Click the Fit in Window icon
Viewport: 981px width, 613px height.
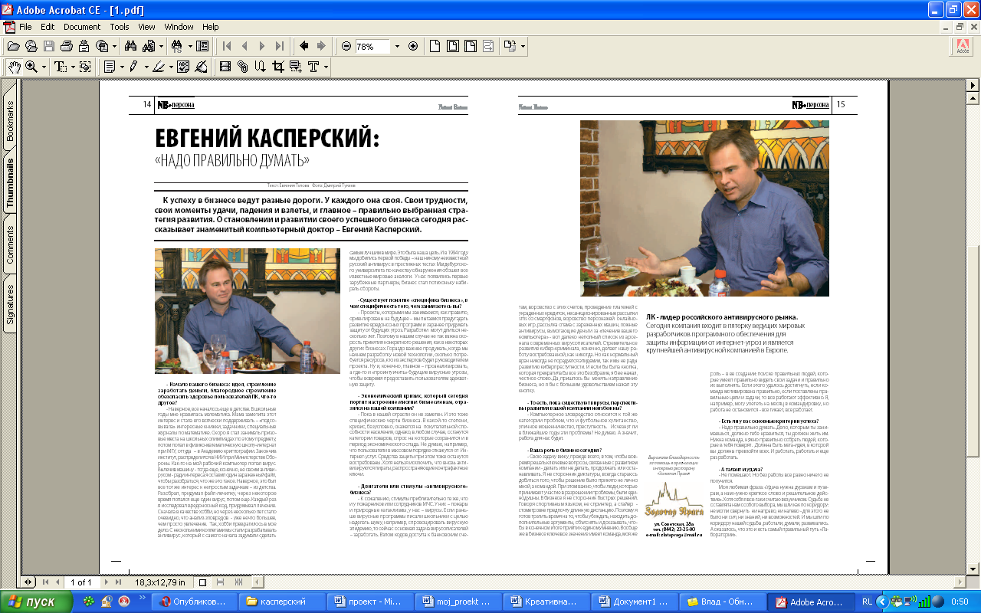(x=453, y=46)
